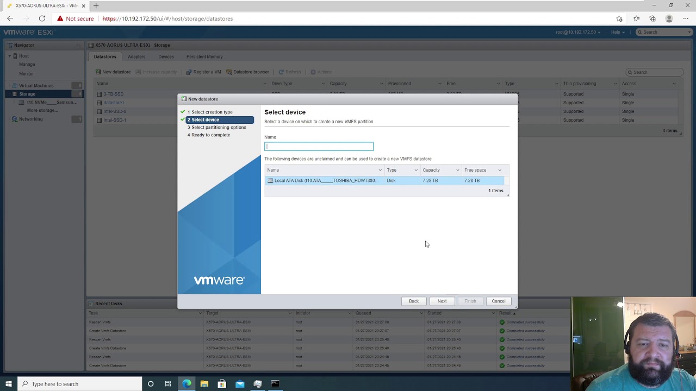The image size is (696, 391).
Task: Select the Local ATA Disk TOSHIBA device row
Action: [x=384, y=180]
